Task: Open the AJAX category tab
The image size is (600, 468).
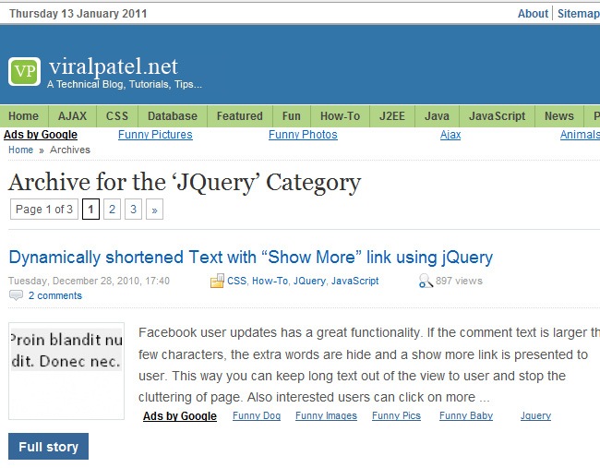Action: pos(72,116)
